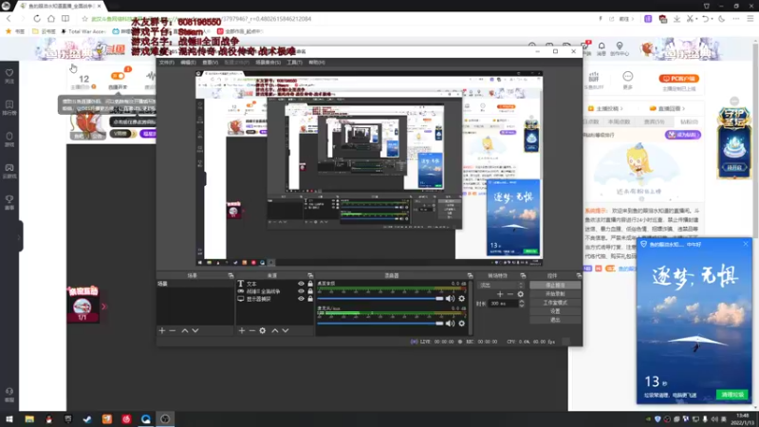Screen dimensions: 759x427
Task: Add a new scene in OBS scenes panel
Action: [x=162, y=330]
